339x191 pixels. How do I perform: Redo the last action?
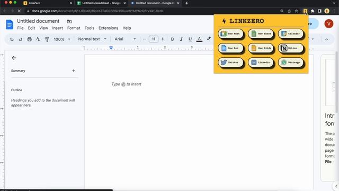click(21, 39)
